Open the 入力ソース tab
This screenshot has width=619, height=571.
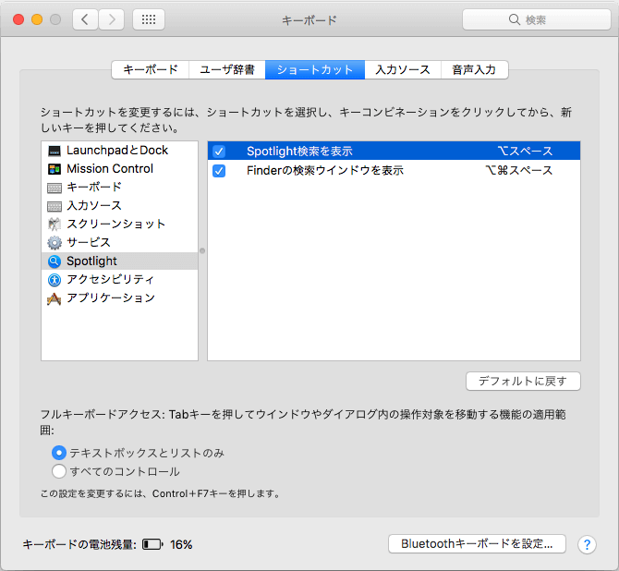(403, 70)
